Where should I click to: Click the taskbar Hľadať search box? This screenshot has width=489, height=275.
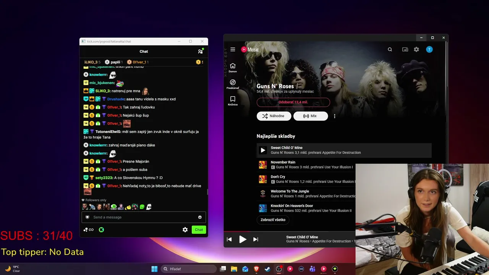189,269
